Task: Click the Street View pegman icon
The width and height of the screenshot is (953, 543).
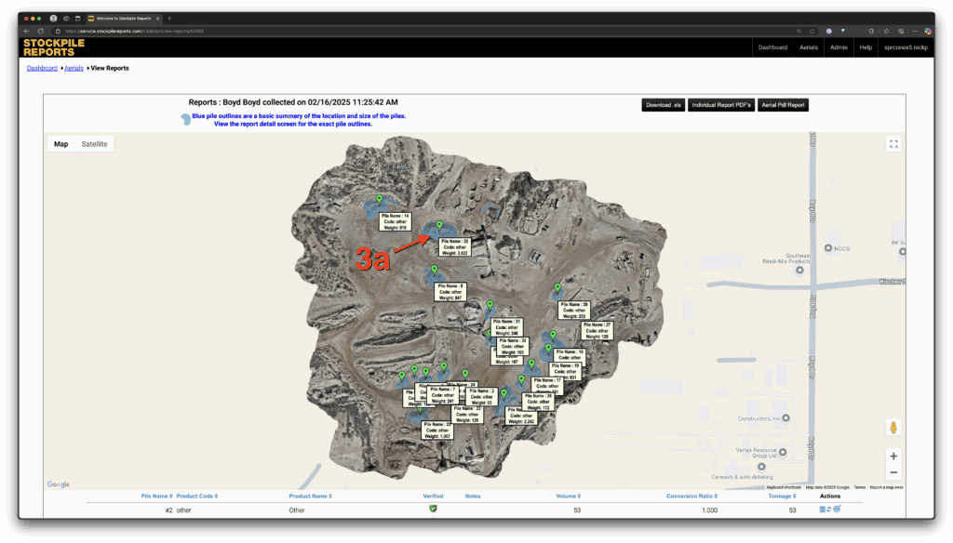Action: (x=893, y=428)
